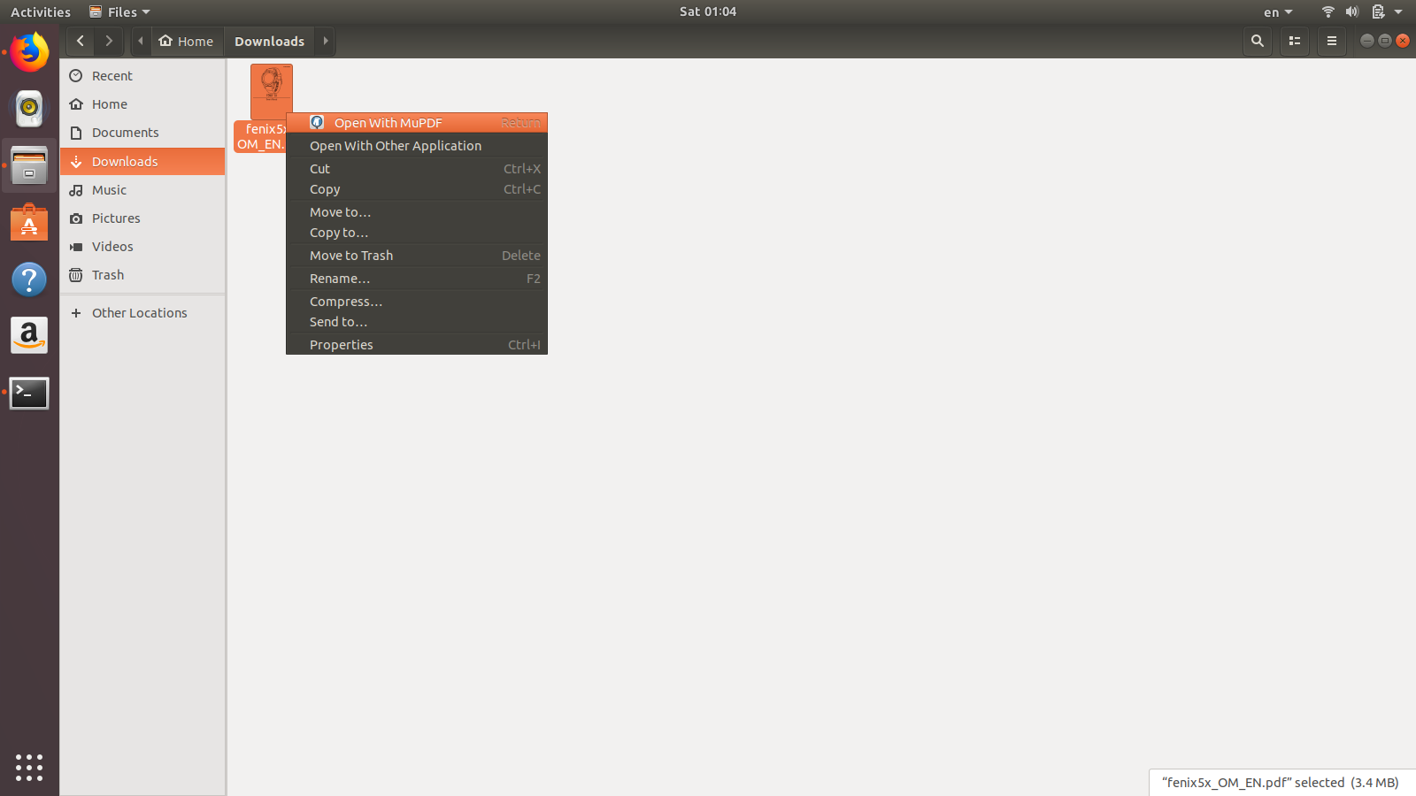Go to Downloads via the breadcrumb
This screenshot has height=796, width=1416.
point(269,41)
